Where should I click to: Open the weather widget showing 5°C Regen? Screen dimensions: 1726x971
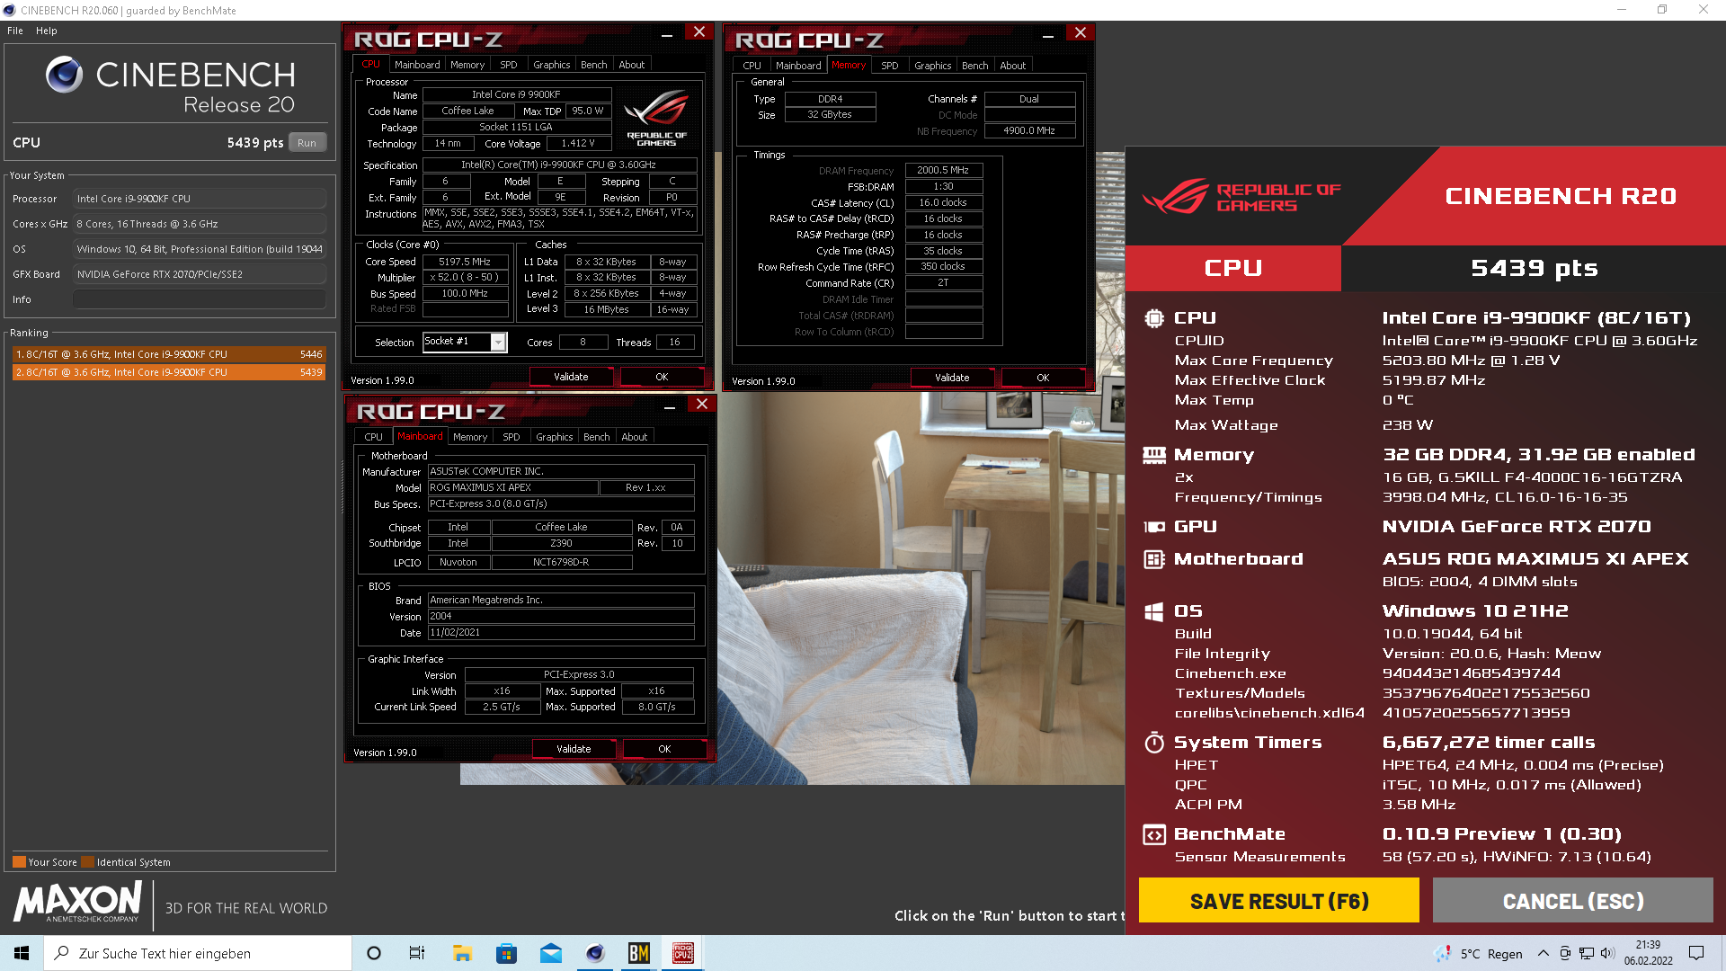1479,954
